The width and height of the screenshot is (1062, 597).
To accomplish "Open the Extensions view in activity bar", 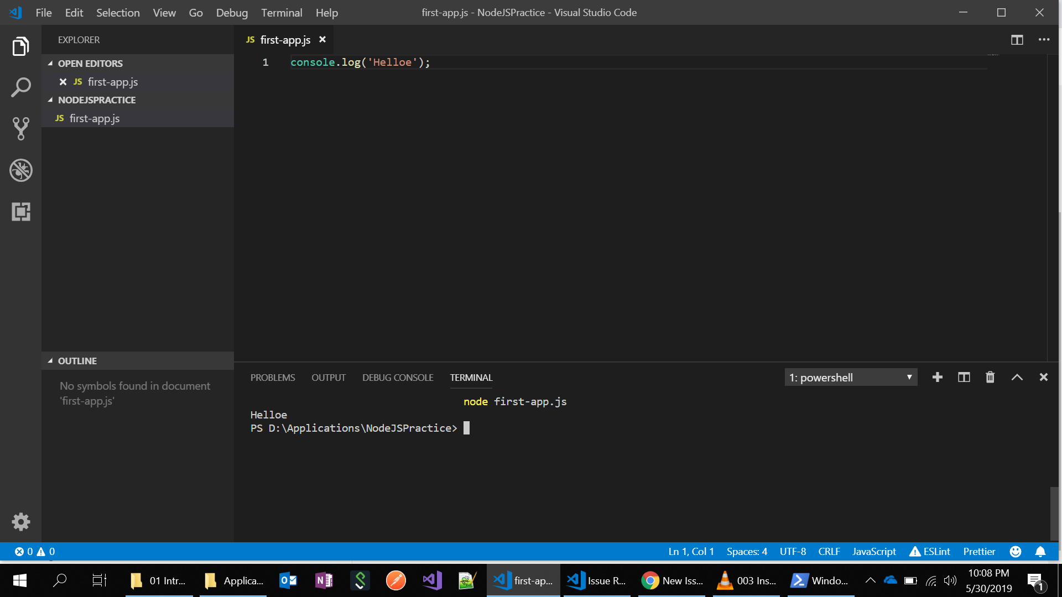I will 20,212.
